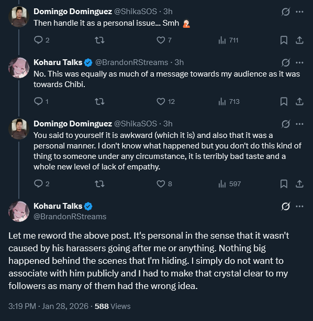View analytics showing 597 views
Screen dimensions: 313x321
click(x=229, y=184)
